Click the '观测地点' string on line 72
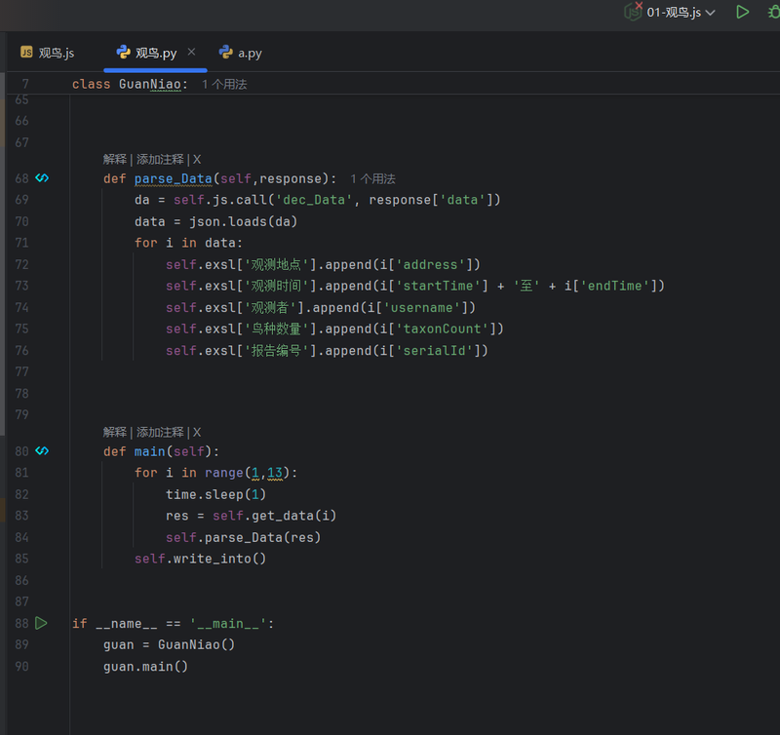This screenshot has height=735, width=780. [x=277, y=264]
